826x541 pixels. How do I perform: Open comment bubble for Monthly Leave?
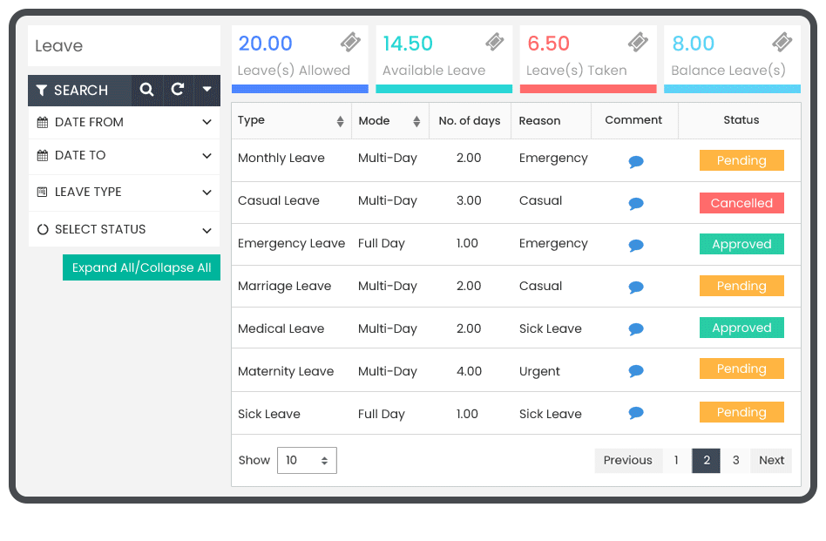coord(635,162)
